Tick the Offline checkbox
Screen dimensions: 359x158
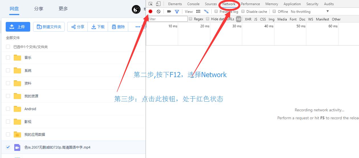pos(274,11)
